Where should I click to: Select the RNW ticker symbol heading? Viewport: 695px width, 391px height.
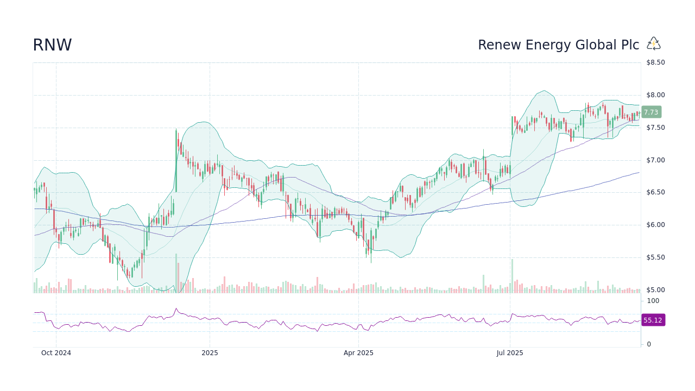52,45
